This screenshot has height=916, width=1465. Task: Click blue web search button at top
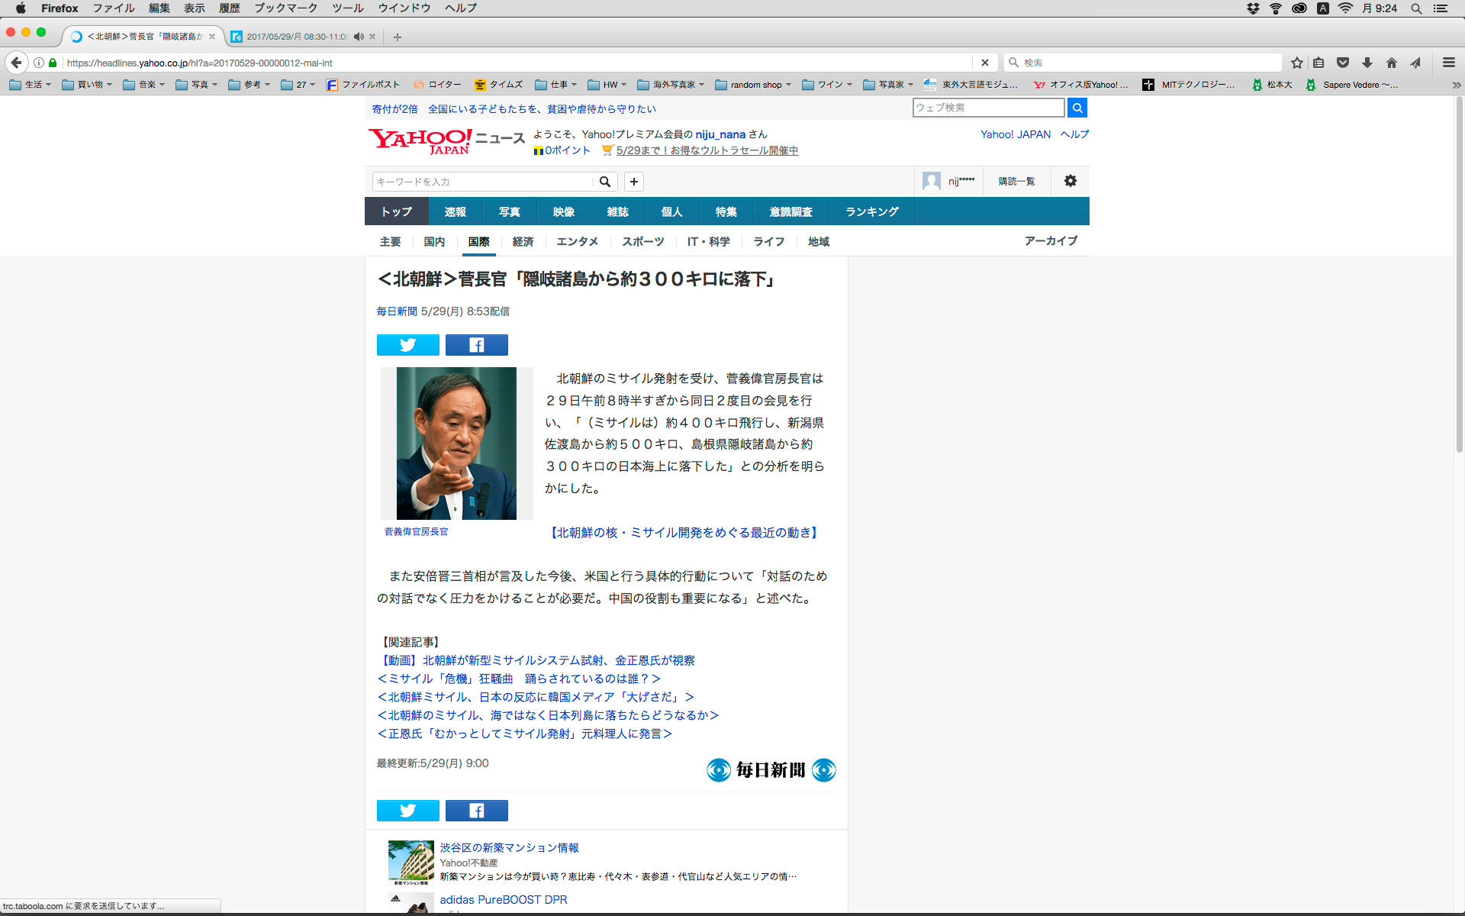pyautogui.click(x=1077, y=108)
